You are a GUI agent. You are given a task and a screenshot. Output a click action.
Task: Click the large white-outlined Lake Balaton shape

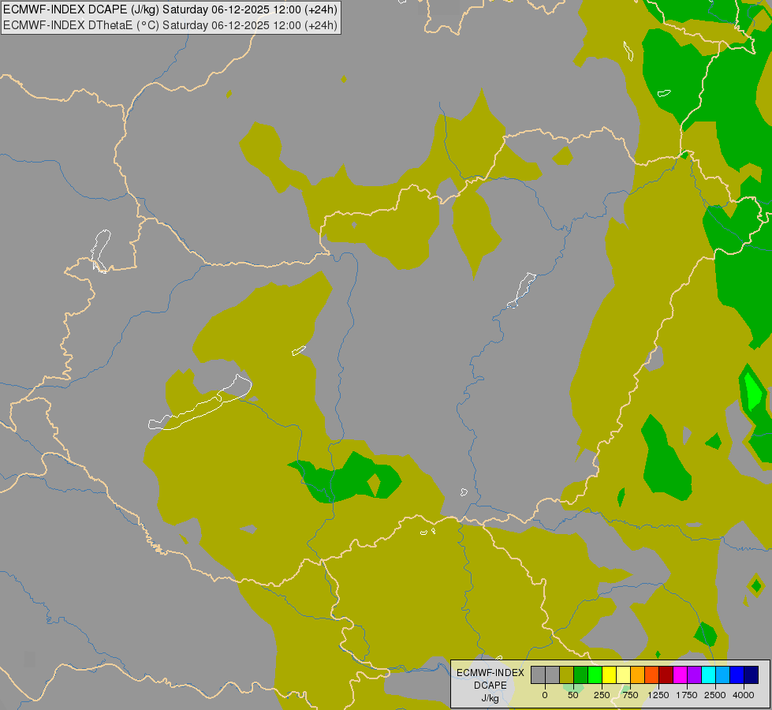tap(200, 404)
